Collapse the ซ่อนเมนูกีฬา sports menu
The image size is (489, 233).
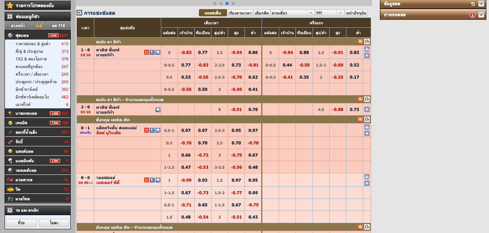click(x=10, y=17)
